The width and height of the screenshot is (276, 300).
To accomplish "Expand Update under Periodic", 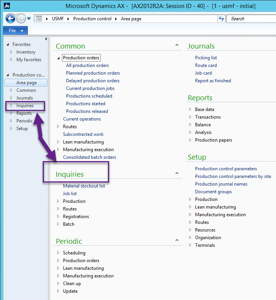I will (x=58, y=291).
